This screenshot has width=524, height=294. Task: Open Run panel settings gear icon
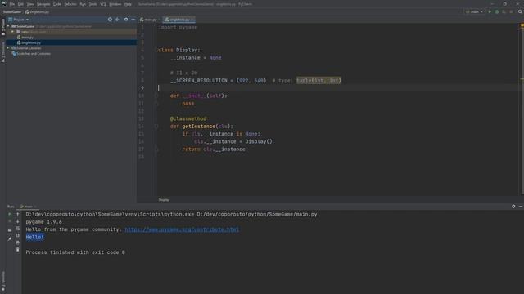click(x=513, y=207)
